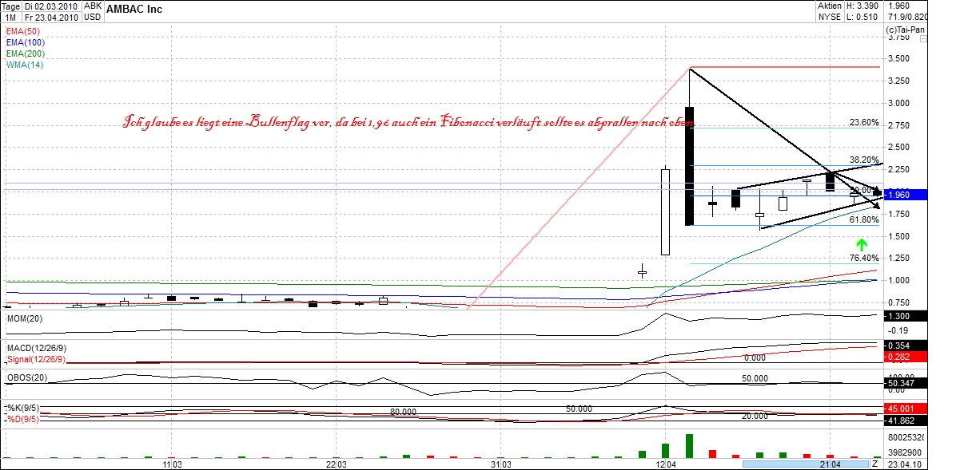Click the 23.60% Fibonacci level label
This screenshot has width=980, height=470.
pyautogui.click(x=864, y=123)
